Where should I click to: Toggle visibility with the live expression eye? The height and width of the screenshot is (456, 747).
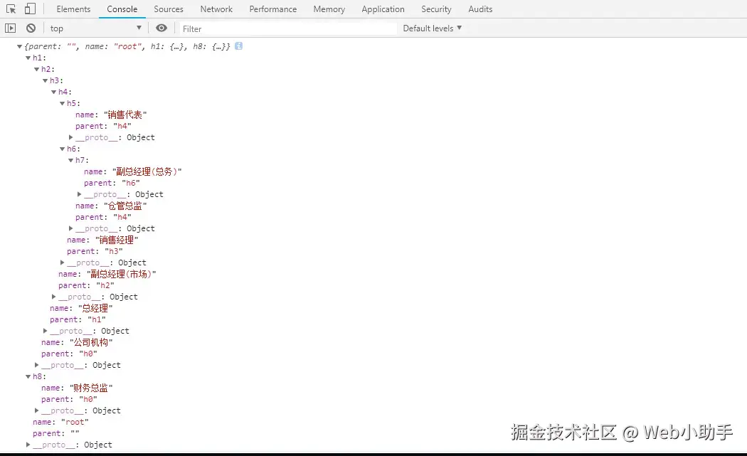click(x=161, y=28)
